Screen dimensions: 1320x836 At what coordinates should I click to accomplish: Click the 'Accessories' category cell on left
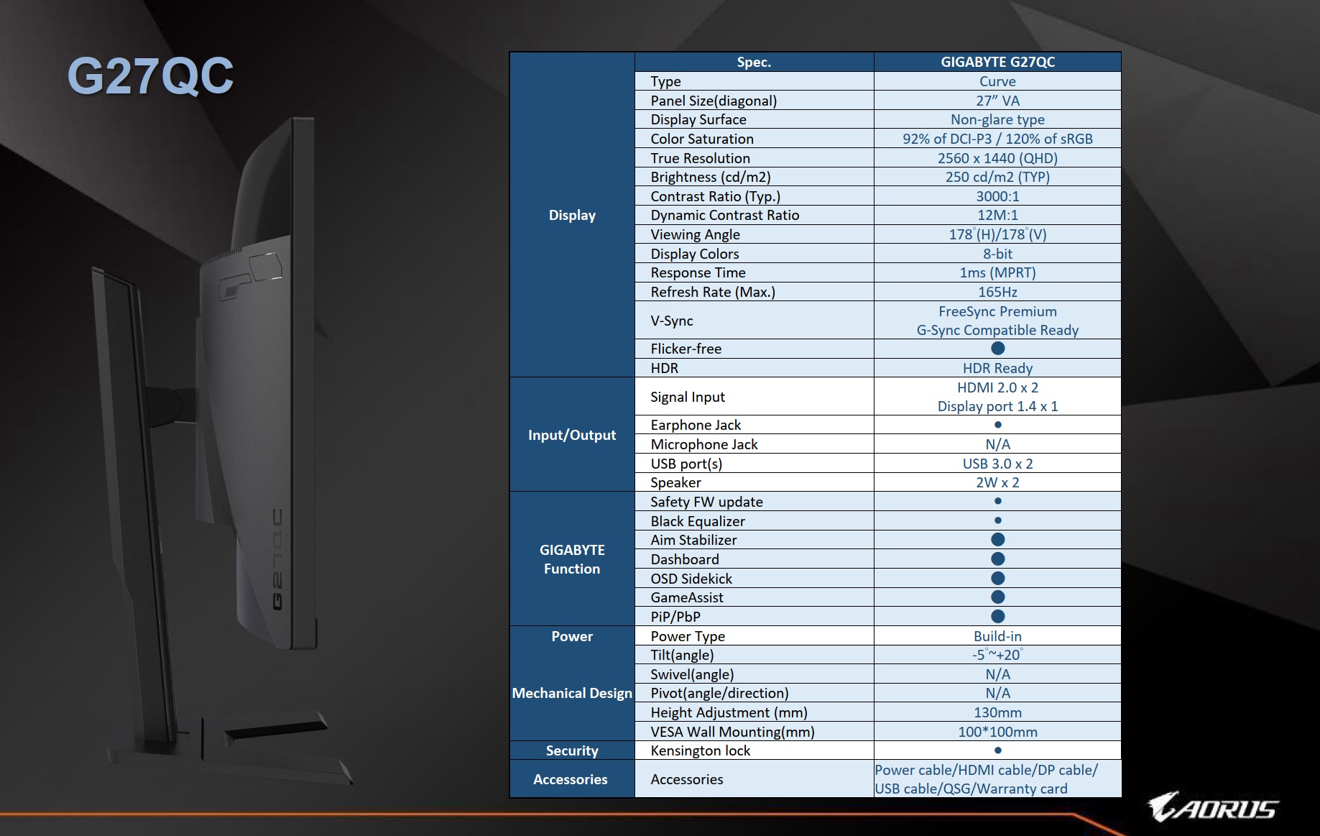pyautogui.click(x=571, y=779)
